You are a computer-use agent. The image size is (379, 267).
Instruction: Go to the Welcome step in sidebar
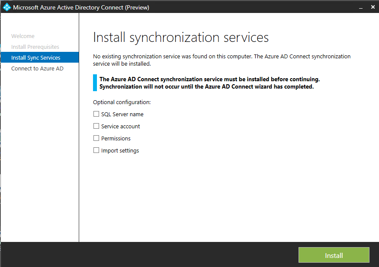click(23, 36)
